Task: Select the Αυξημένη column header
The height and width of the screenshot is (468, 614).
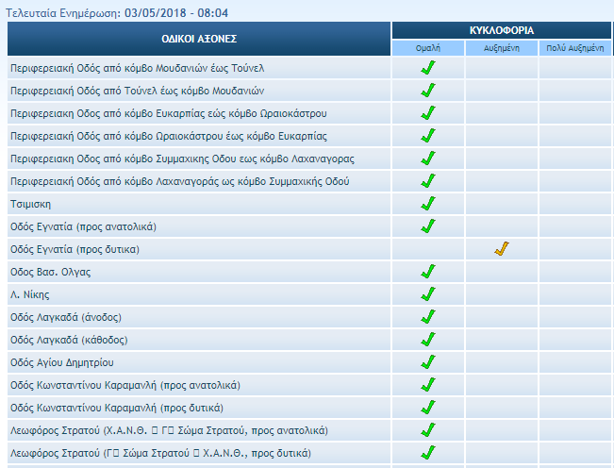Action: [x=502, y=48]
